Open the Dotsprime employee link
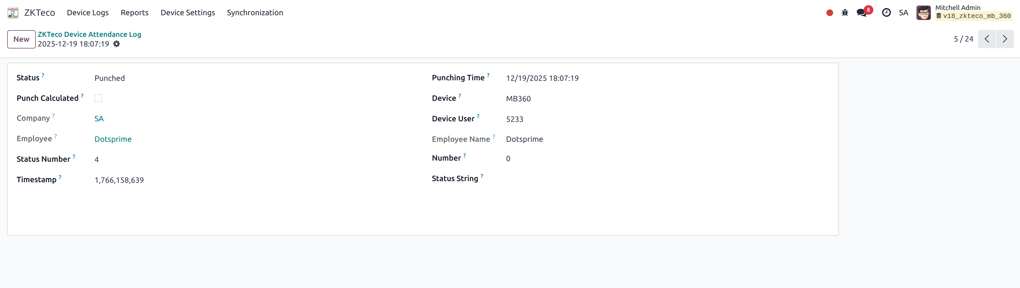1020x288 pixels. 113,139
